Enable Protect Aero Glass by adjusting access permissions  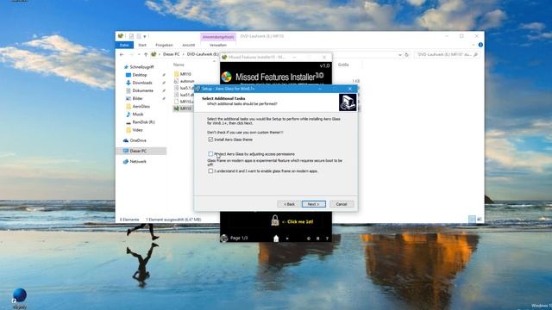[x=210, y=154]
